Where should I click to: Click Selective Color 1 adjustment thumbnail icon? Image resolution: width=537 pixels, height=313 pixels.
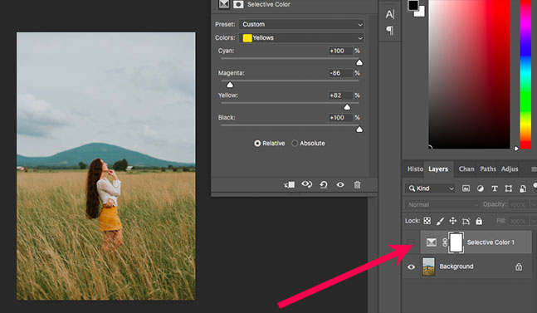[431, 242]
